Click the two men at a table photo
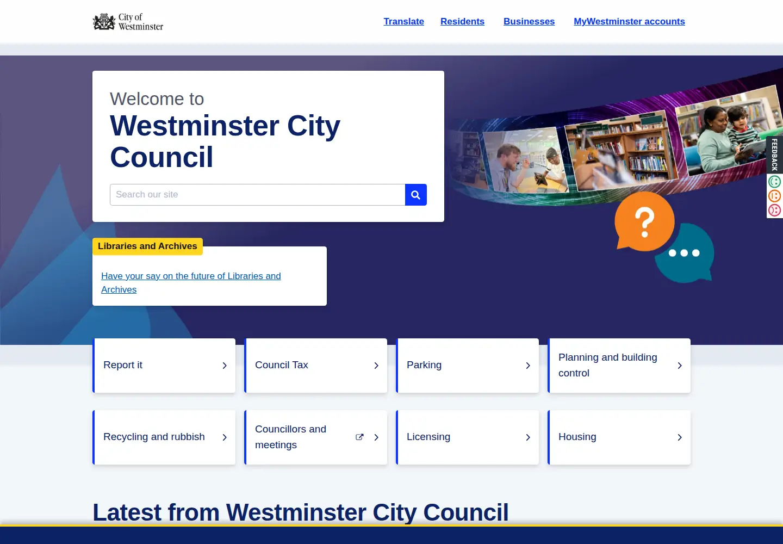The width and height of the screenshot is (783, 544). [x=526, y=160]
